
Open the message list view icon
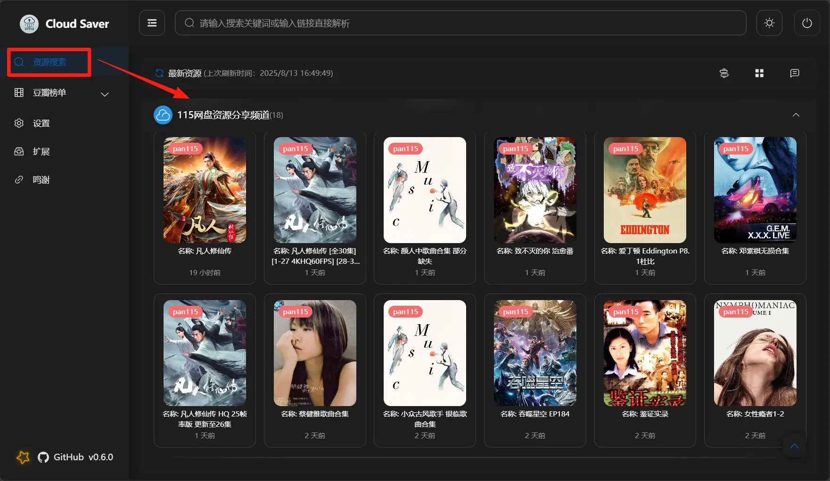[x=795, y=73]
